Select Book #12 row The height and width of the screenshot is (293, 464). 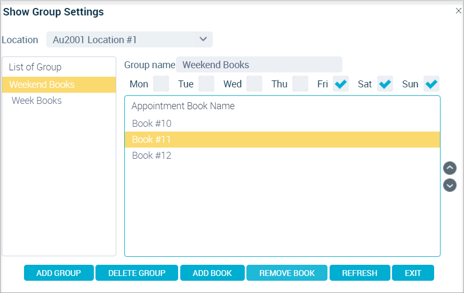(282, 155)
